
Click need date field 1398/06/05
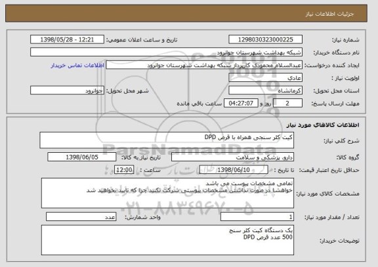(x=82, y=157)
